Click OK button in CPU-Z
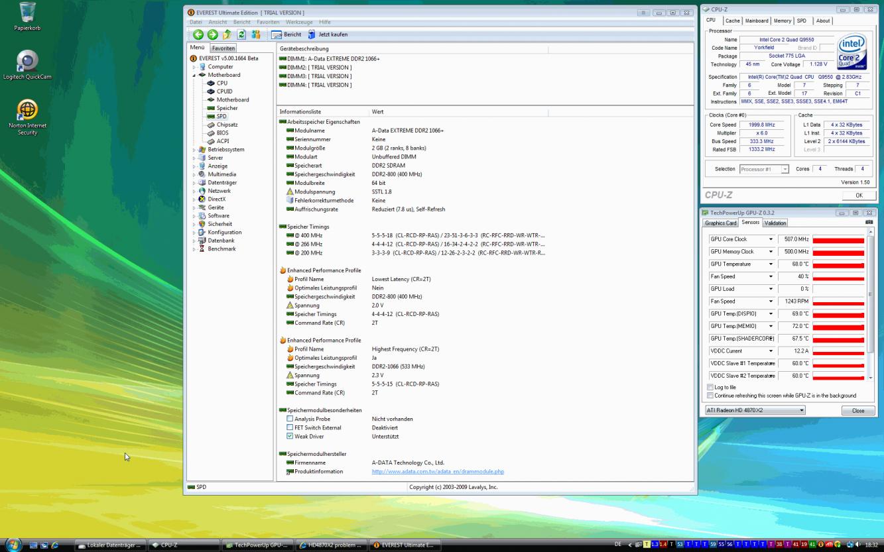 859,195
